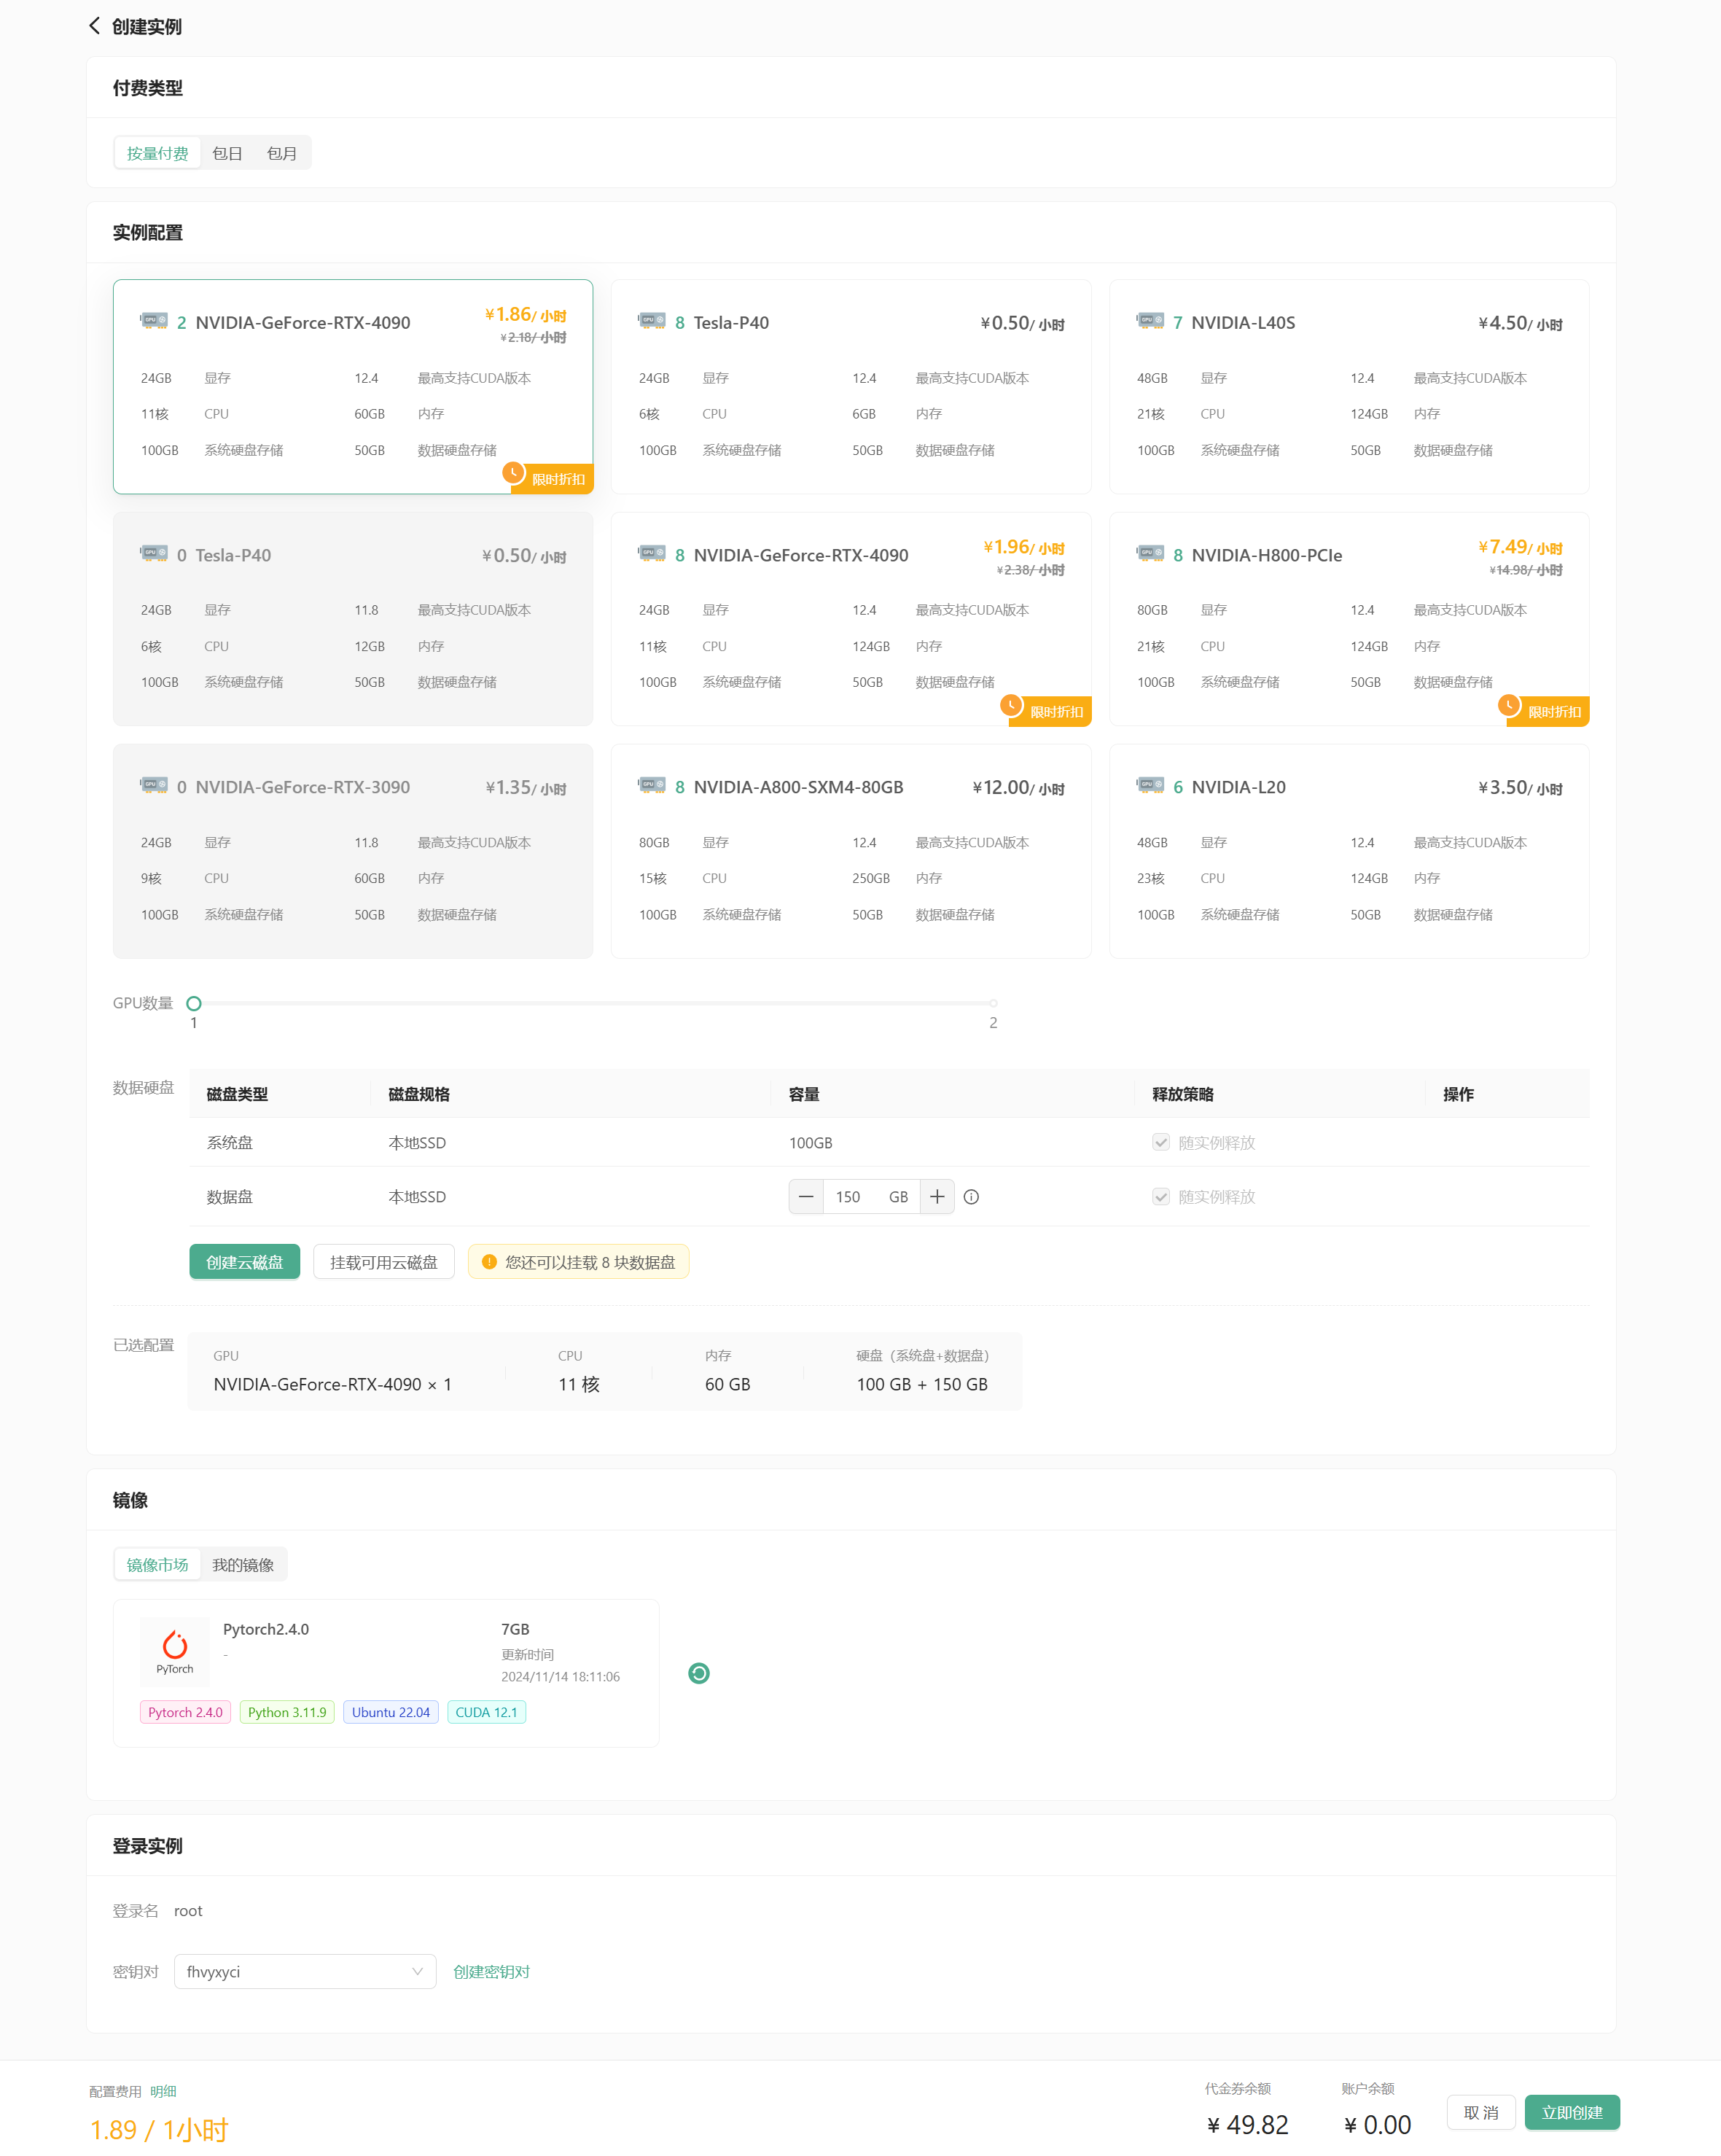Click 限时折扣 badge on the ¥1.86 RTX-4090 card
The height and width of the screenshot is (2156, 1721).
tap(548, 478)
